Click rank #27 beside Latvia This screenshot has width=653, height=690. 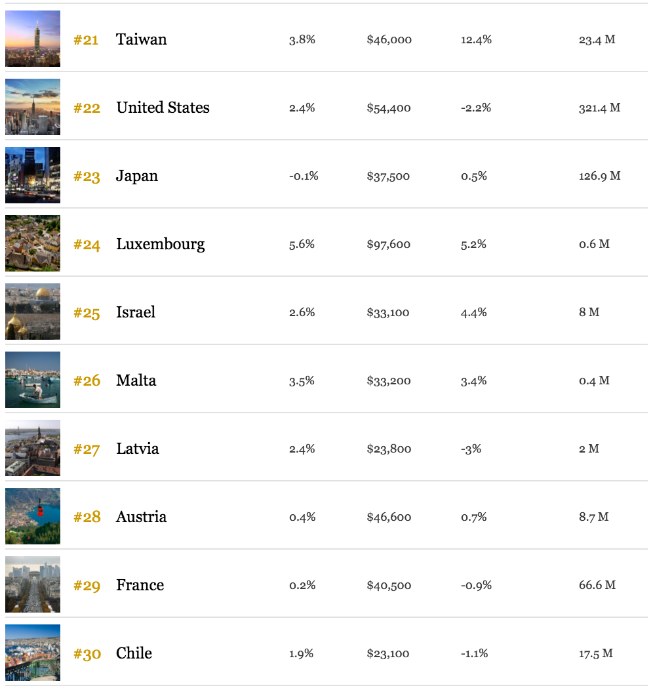pos(87,449)
